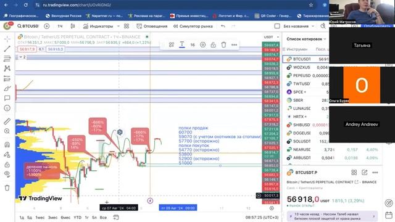Open the Индикаторы menu
Viewport: 395px width, 222px height.
coord(98,26)
